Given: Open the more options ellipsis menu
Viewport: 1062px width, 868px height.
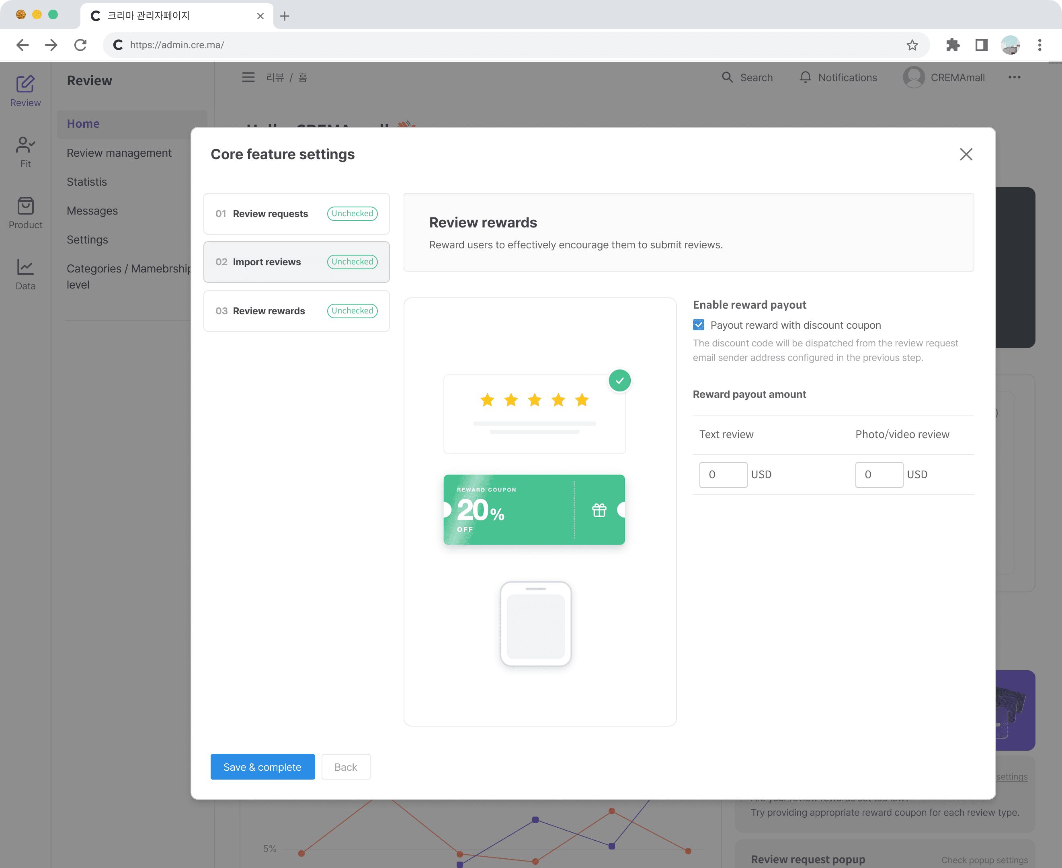Looking at the screenshot, I should pyautogui.click(x=1014, y=78).
